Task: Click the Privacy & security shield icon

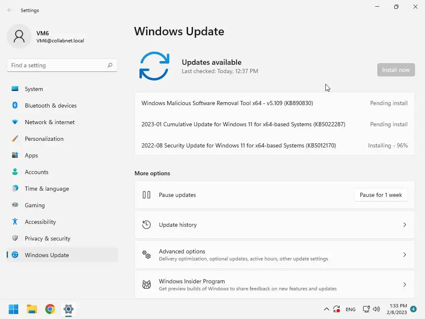Action: [x=15, y=238]
